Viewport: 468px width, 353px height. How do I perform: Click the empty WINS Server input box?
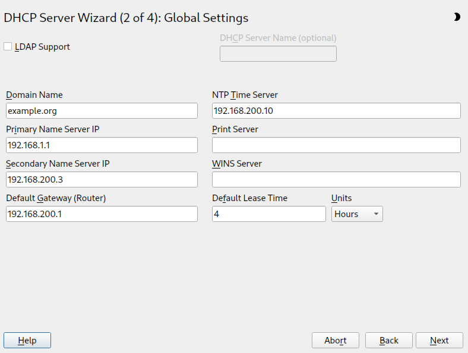coord(336,180)
